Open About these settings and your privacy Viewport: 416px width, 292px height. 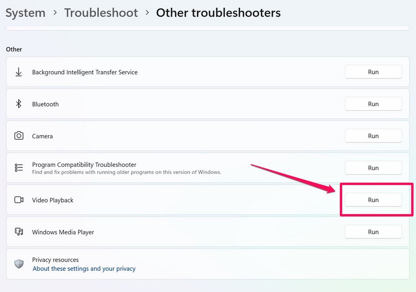pos(84,269)
